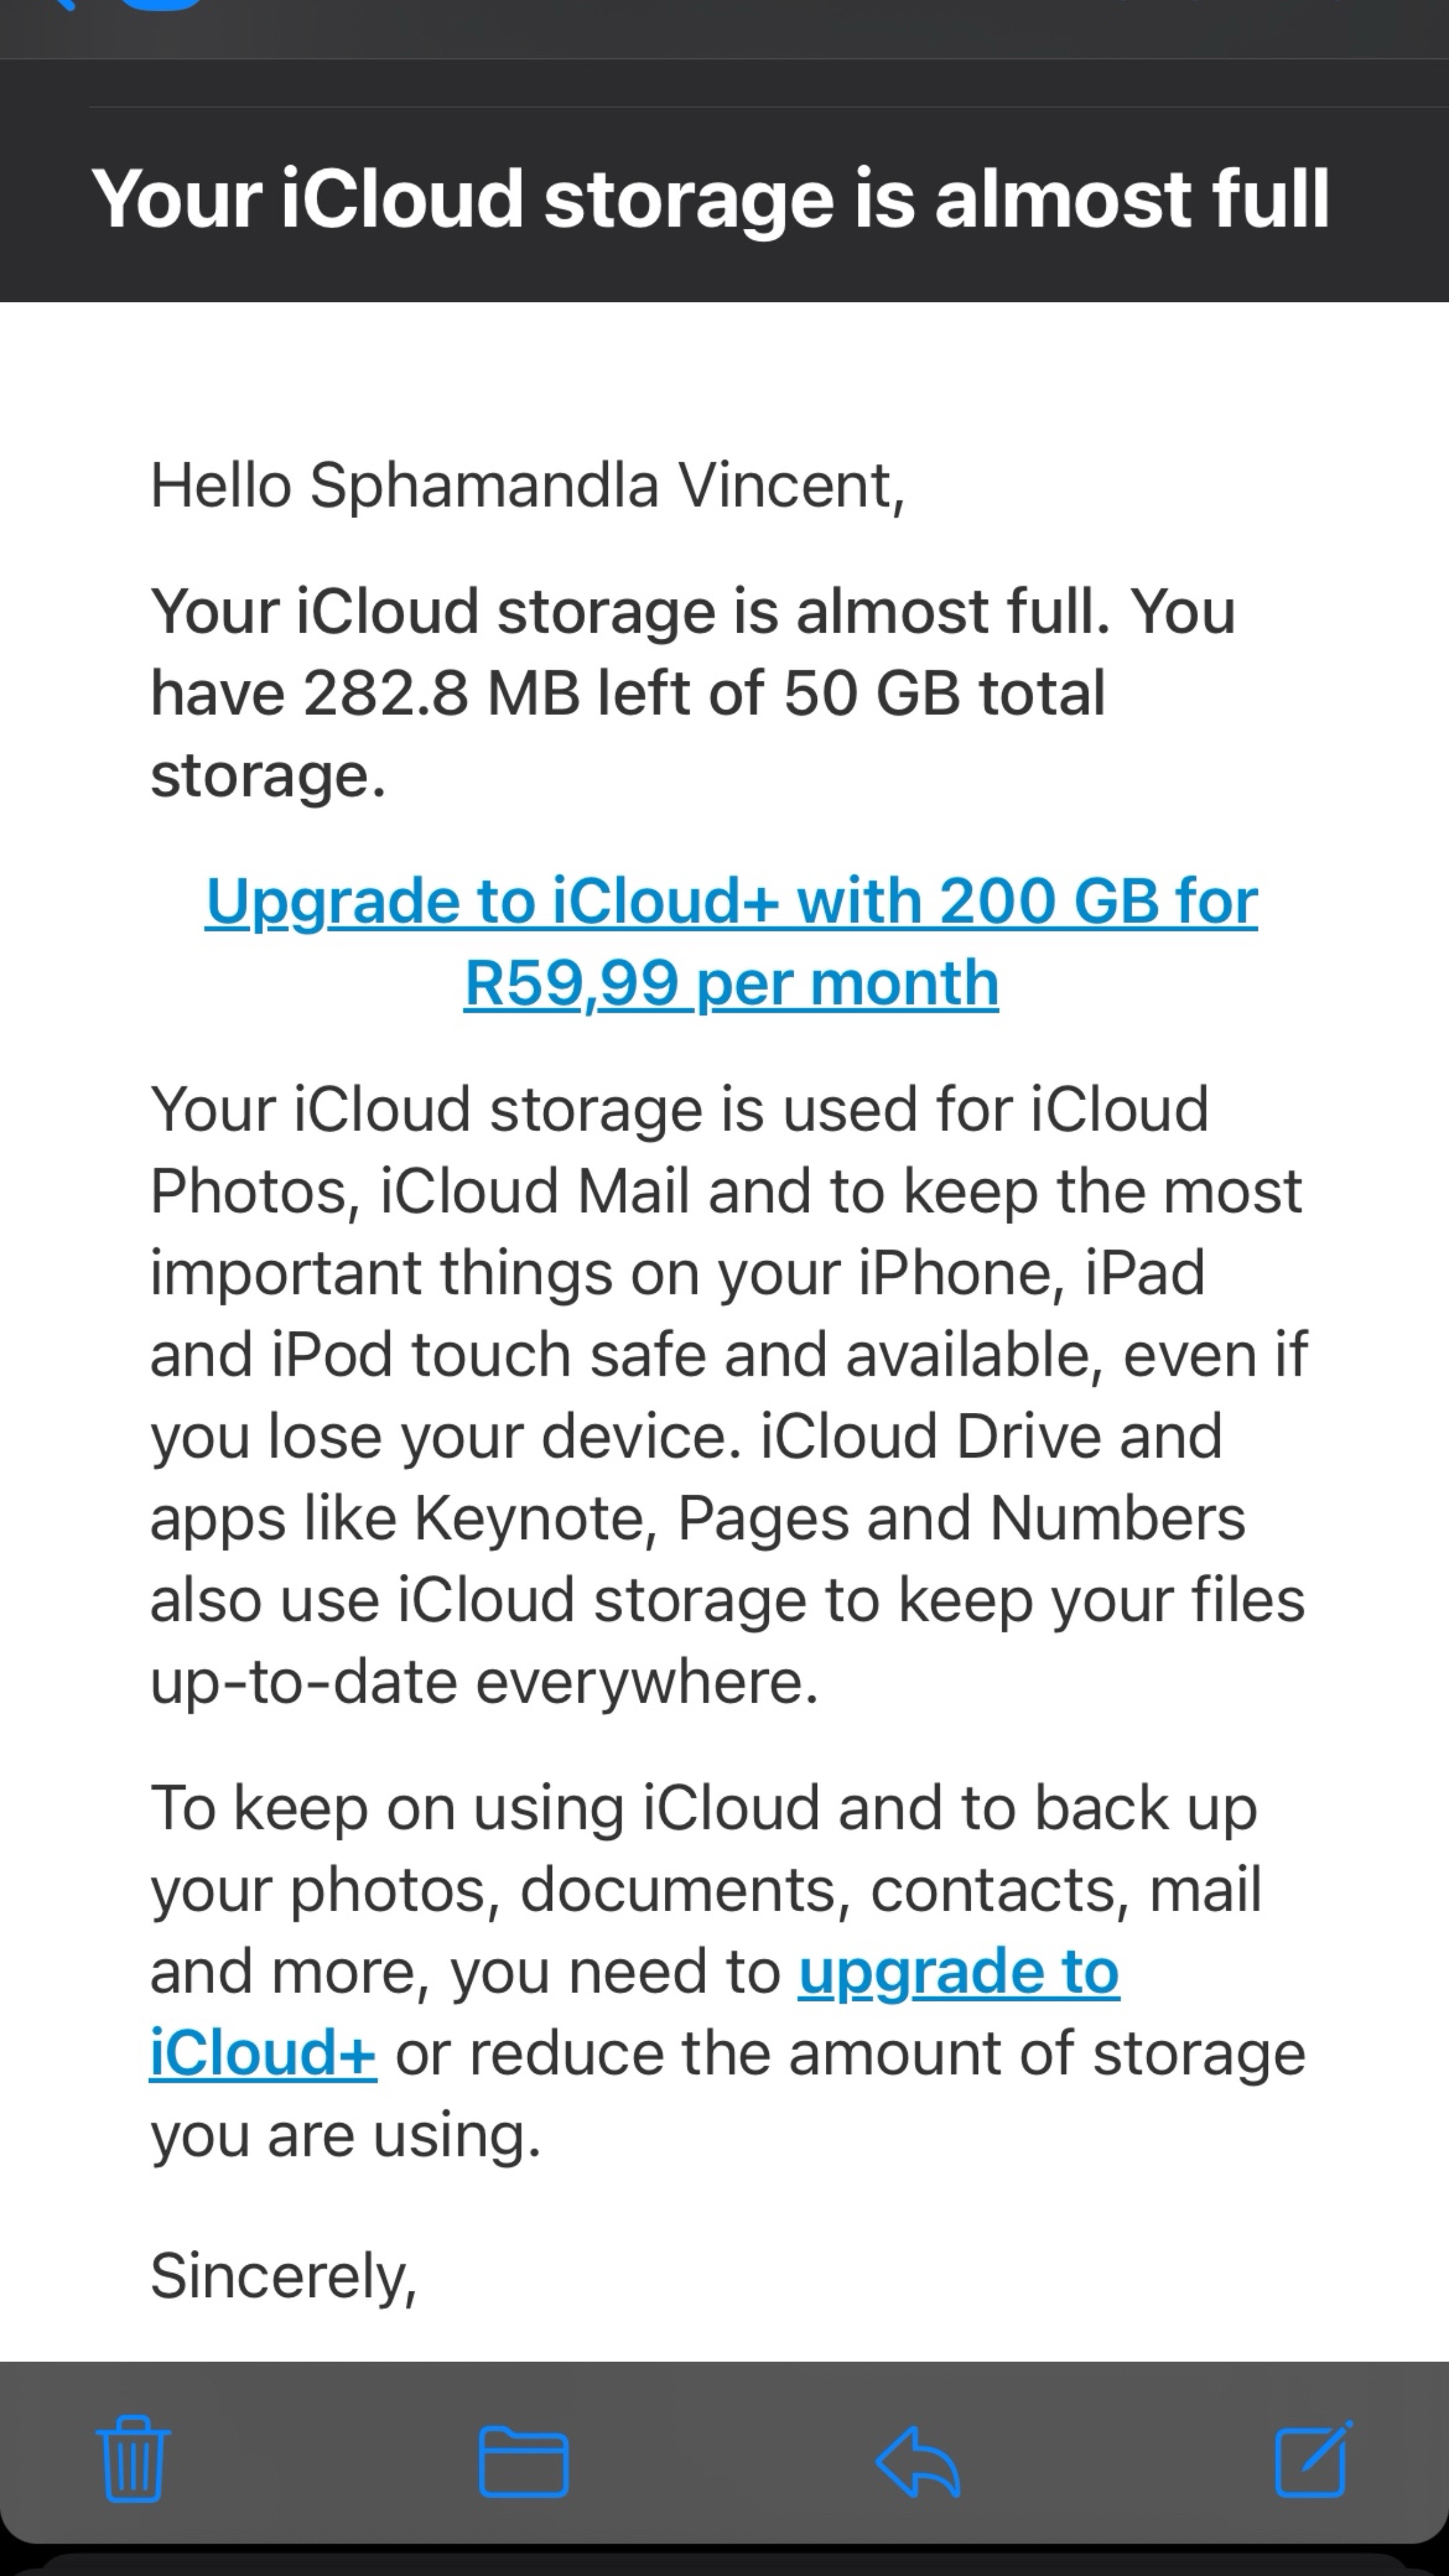Tap the "Sincerely," sign-off text
1449x2576 pixels.
[x=283, y=2276]
